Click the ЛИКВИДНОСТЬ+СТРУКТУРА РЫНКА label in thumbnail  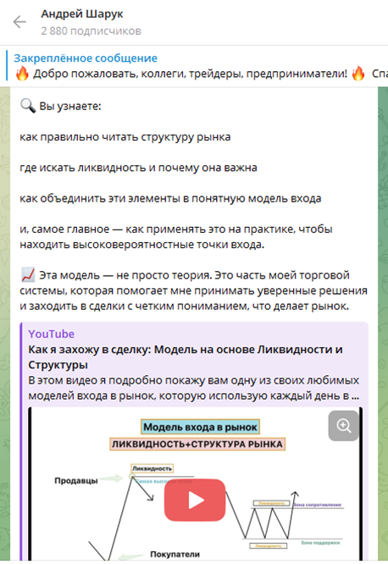click(x=197, y=445)
